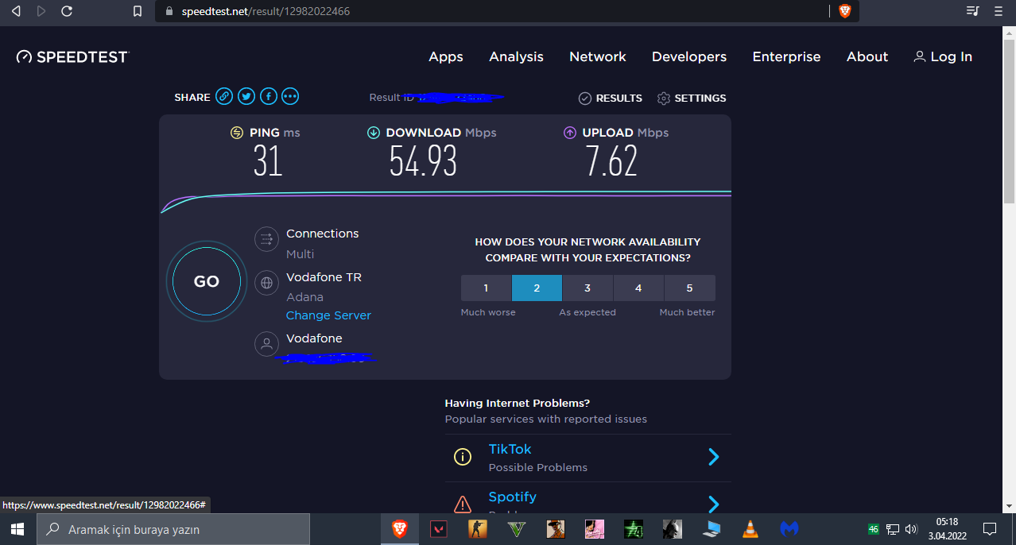
Task: Click the bookmark icon beside the address bar
Action: click(x=138, y=11)
